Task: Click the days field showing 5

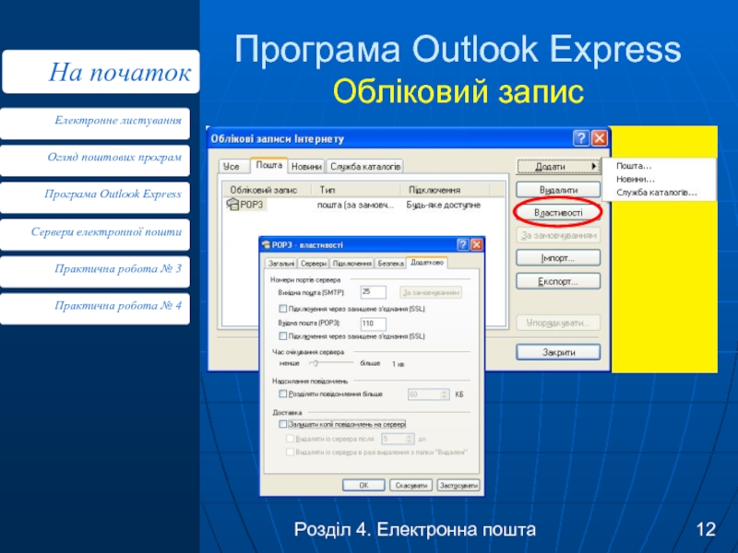Action: coord(394,439)
